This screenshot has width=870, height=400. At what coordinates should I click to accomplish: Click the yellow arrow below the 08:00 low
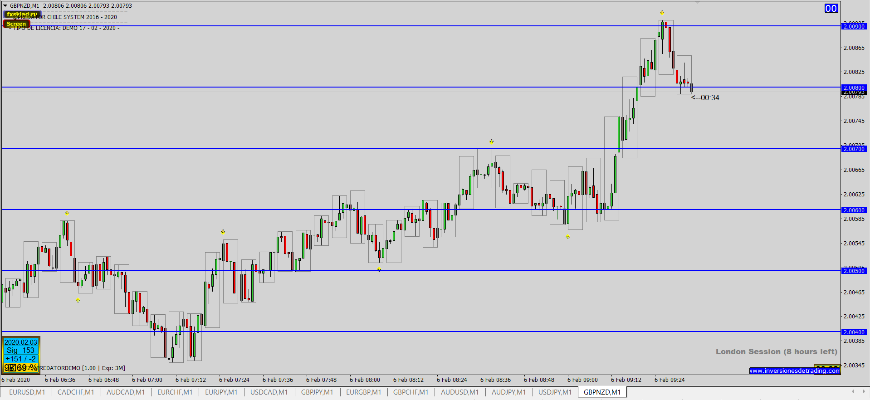(x=379, y=269)
